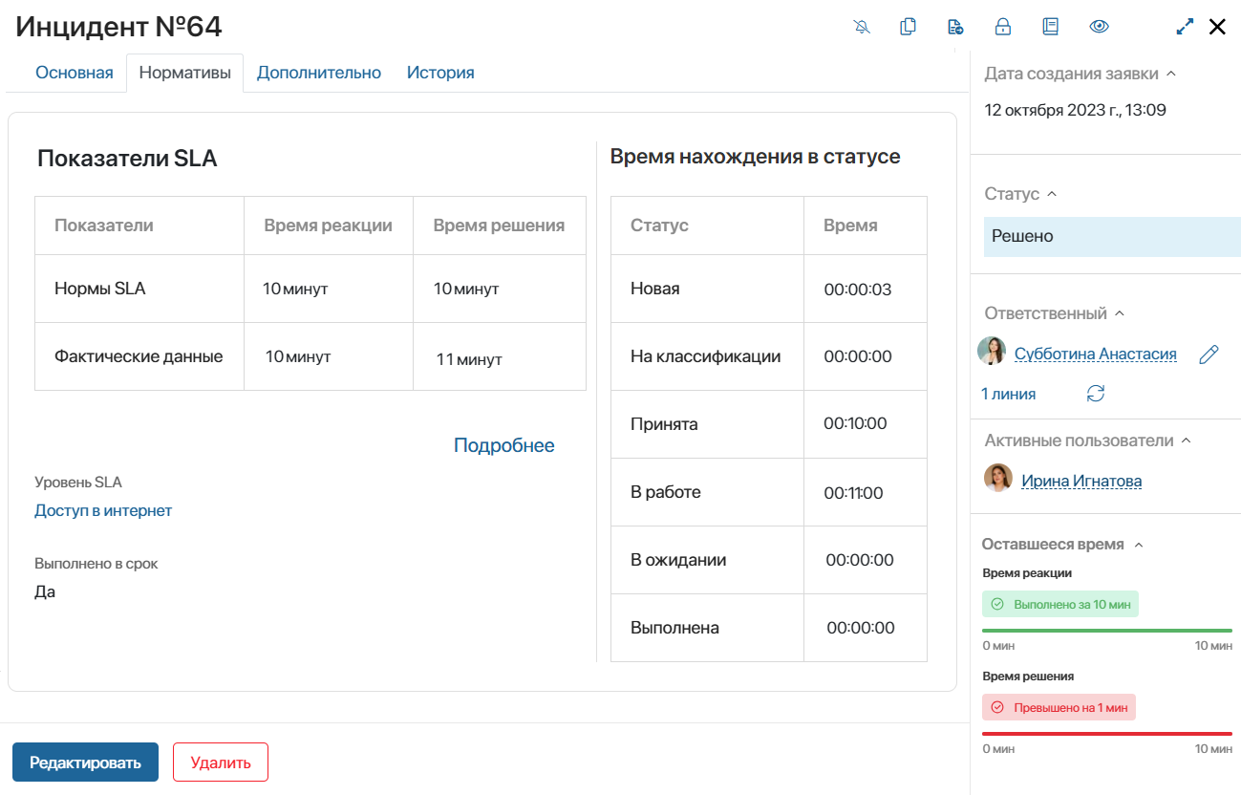Click the Превышено на 1 мин badge
Viewport: 1241px width, 795px height.
coord(1059,707)
